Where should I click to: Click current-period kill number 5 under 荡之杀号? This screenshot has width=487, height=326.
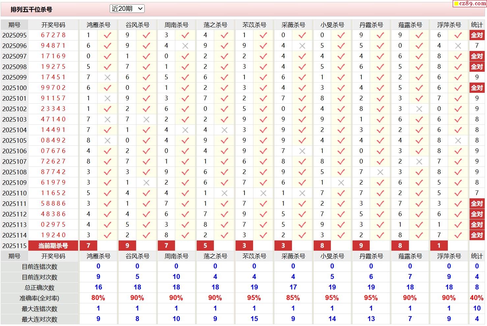[205, 246]
